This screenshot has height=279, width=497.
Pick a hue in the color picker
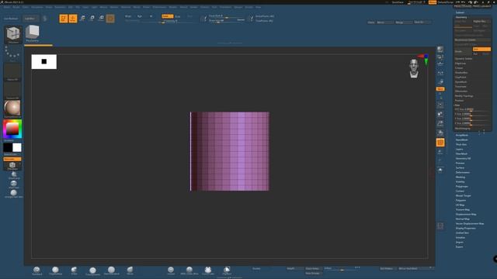click(12, 129)
